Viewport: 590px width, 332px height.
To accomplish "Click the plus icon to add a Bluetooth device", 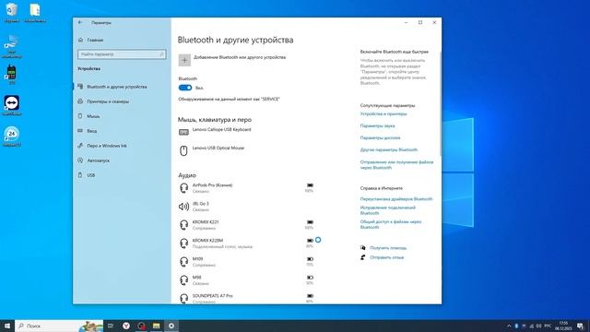I will tap(184, 60).
